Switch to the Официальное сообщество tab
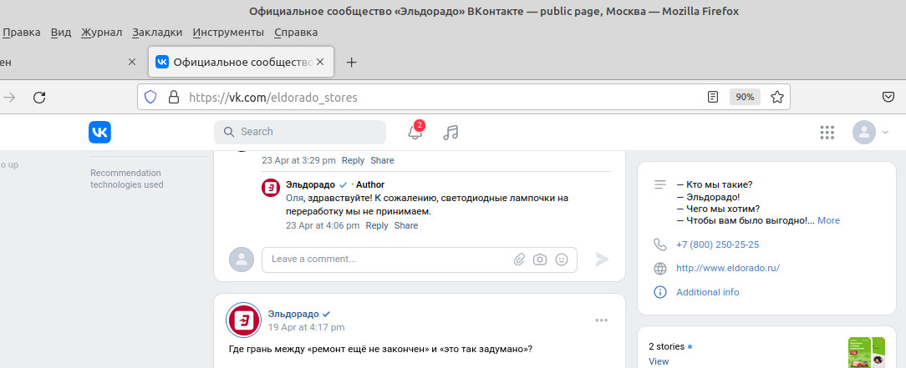906x368 pixels. click(x=241, y=62)
